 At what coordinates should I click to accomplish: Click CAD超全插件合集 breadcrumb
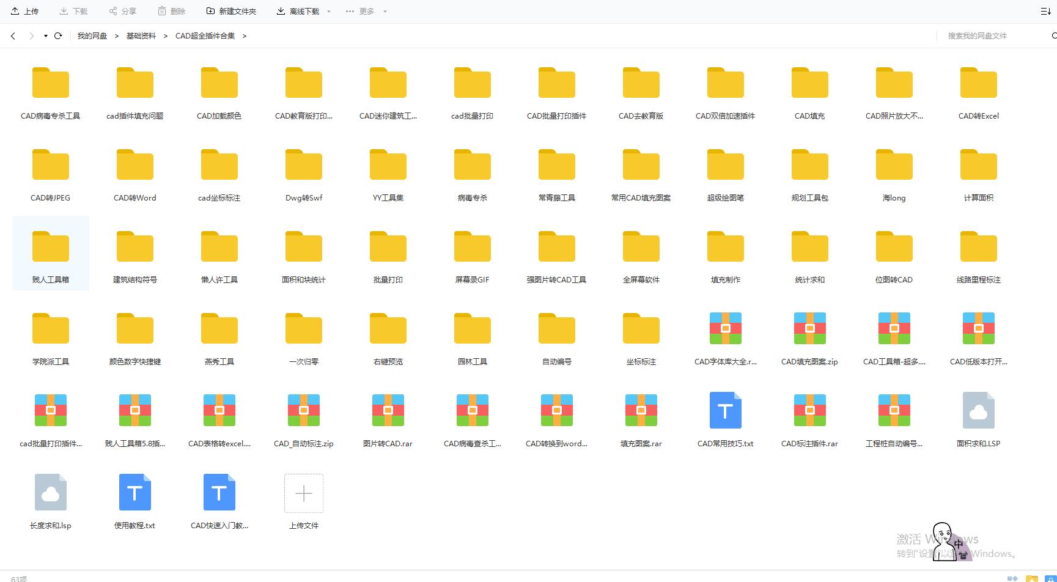pyautogui.click(x=205, y=36)
